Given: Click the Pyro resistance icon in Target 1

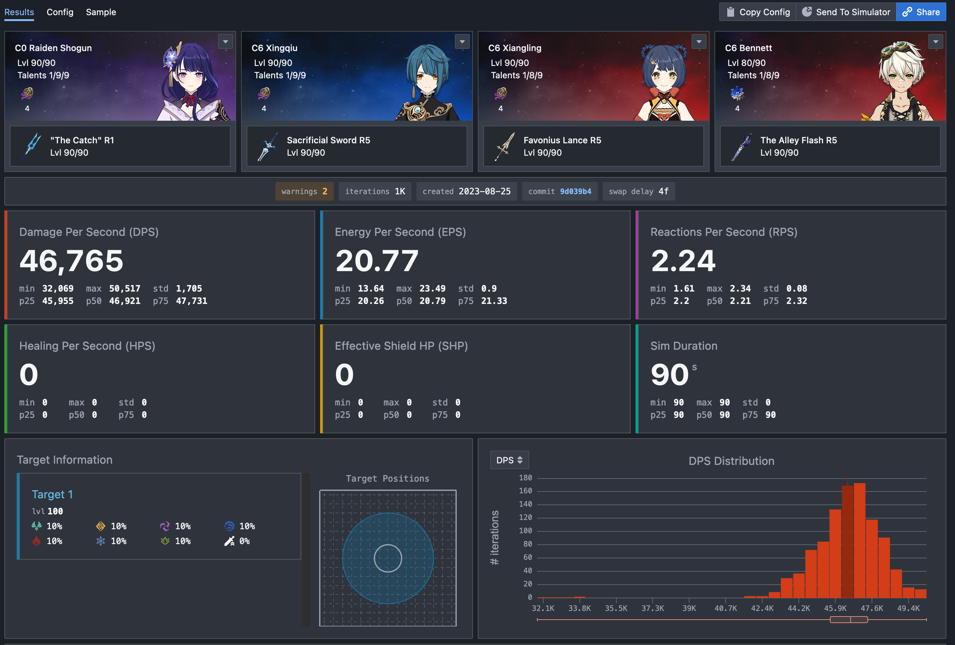Looking at the screenshot, I should [x=37, y=541].
